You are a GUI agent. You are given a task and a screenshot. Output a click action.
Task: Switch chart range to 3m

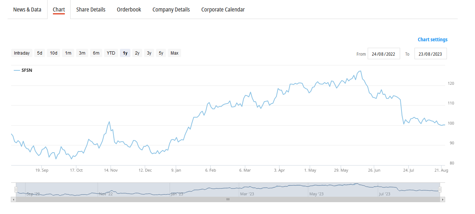[82, 53]
